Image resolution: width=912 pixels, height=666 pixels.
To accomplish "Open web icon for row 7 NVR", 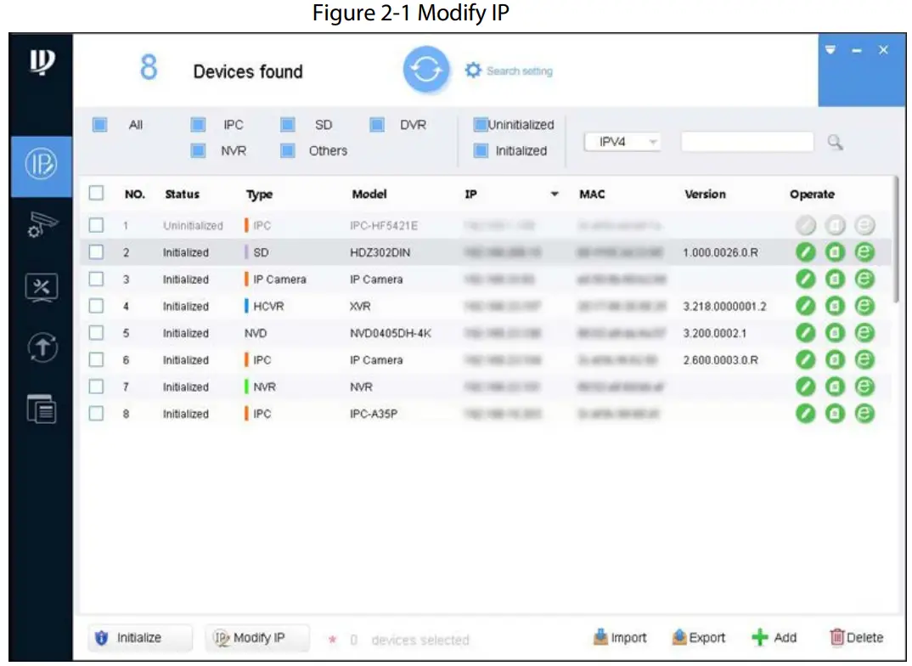I will coord(865,387).
